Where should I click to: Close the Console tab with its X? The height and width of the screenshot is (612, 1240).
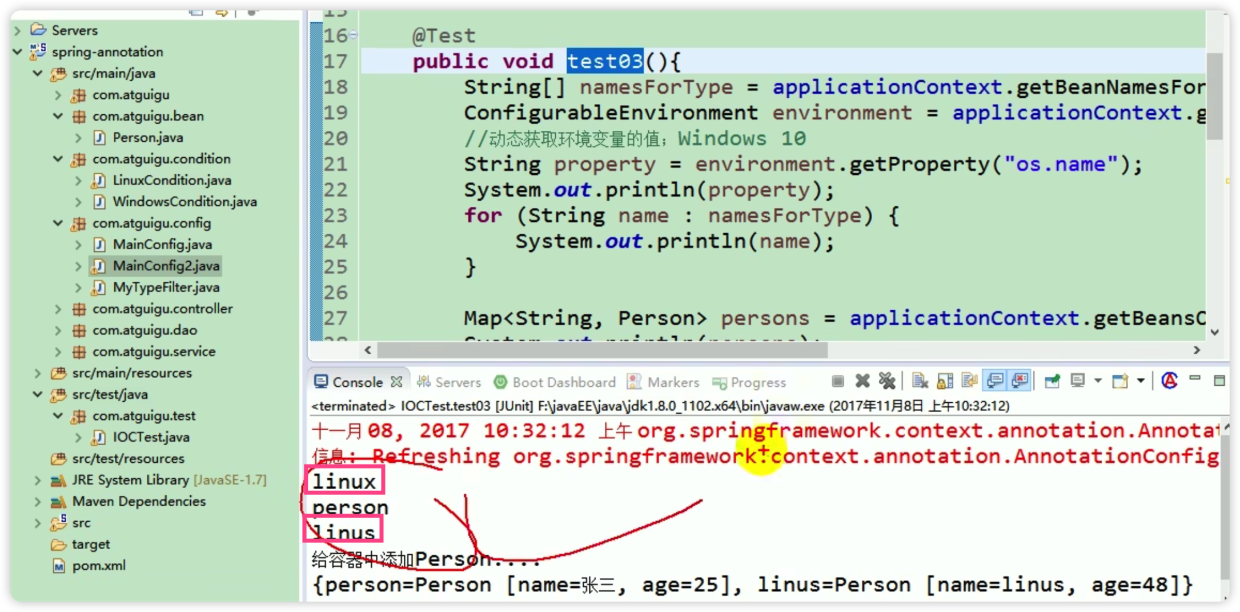click(x=396, y=381)
